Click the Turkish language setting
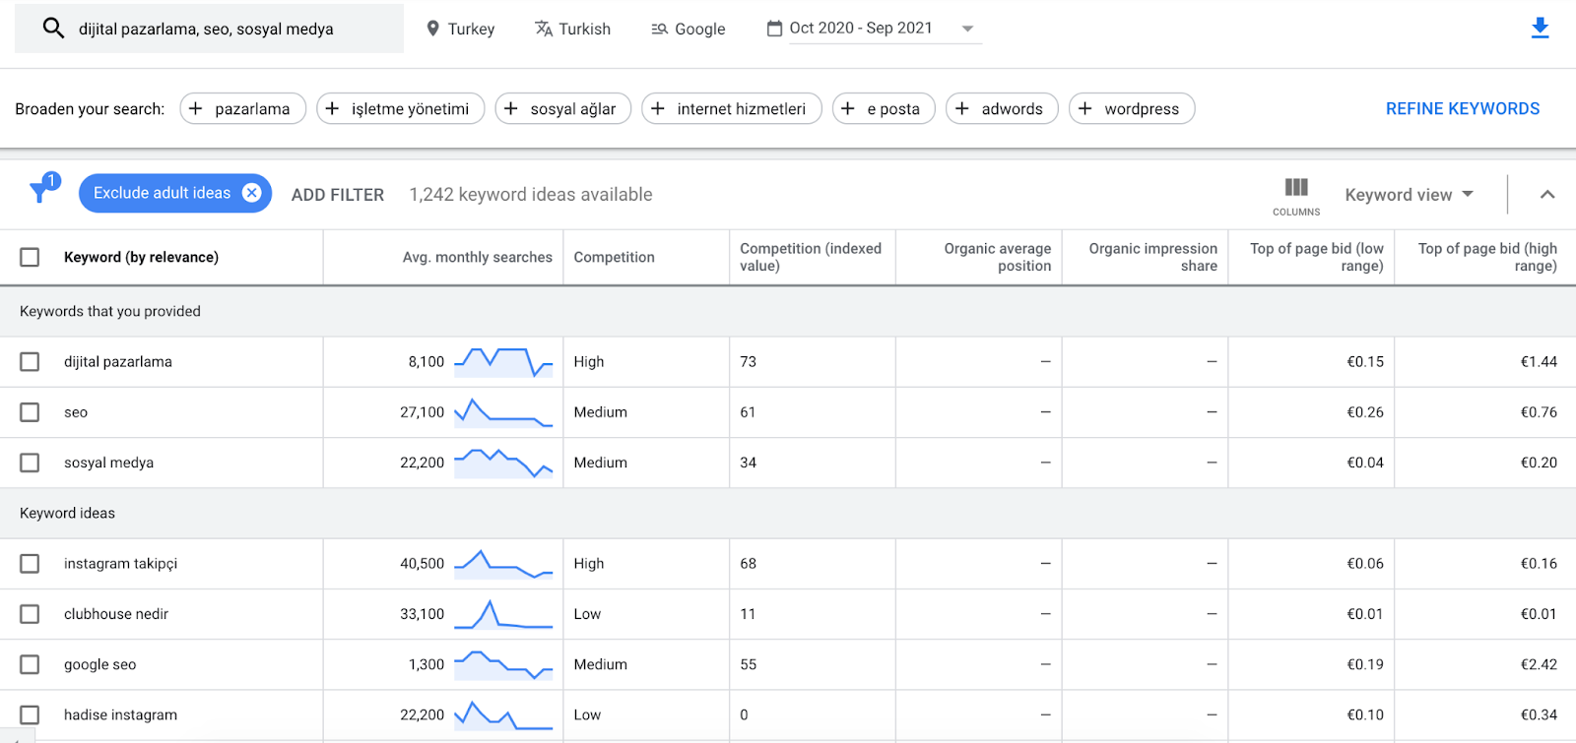Screen dimensions: 1576x743 pyautogui.click(x=572, y=29)
